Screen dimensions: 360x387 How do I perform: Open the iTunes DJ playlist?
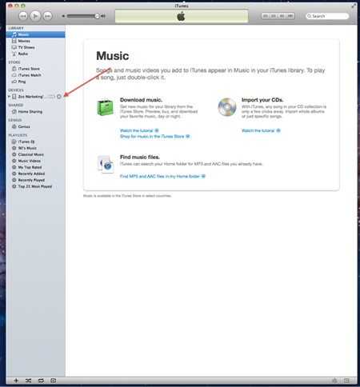(x=35, y=142)
